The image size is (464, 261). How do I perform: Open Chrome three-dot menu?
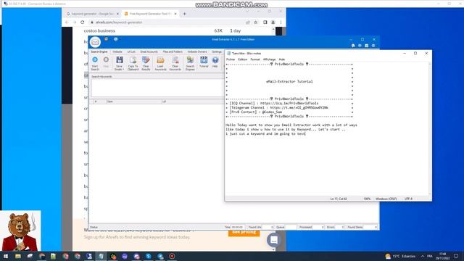[x=281, y=22]
